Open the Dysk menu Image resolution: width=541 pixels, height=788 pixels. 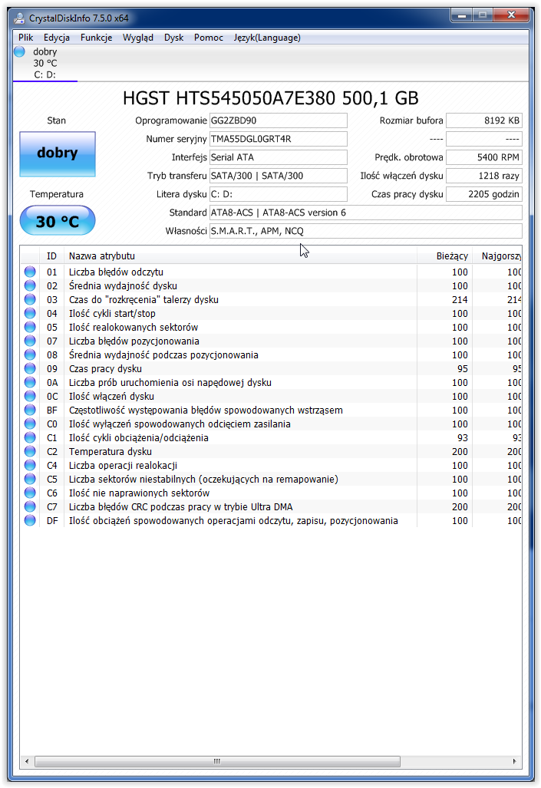pos(173,38)
